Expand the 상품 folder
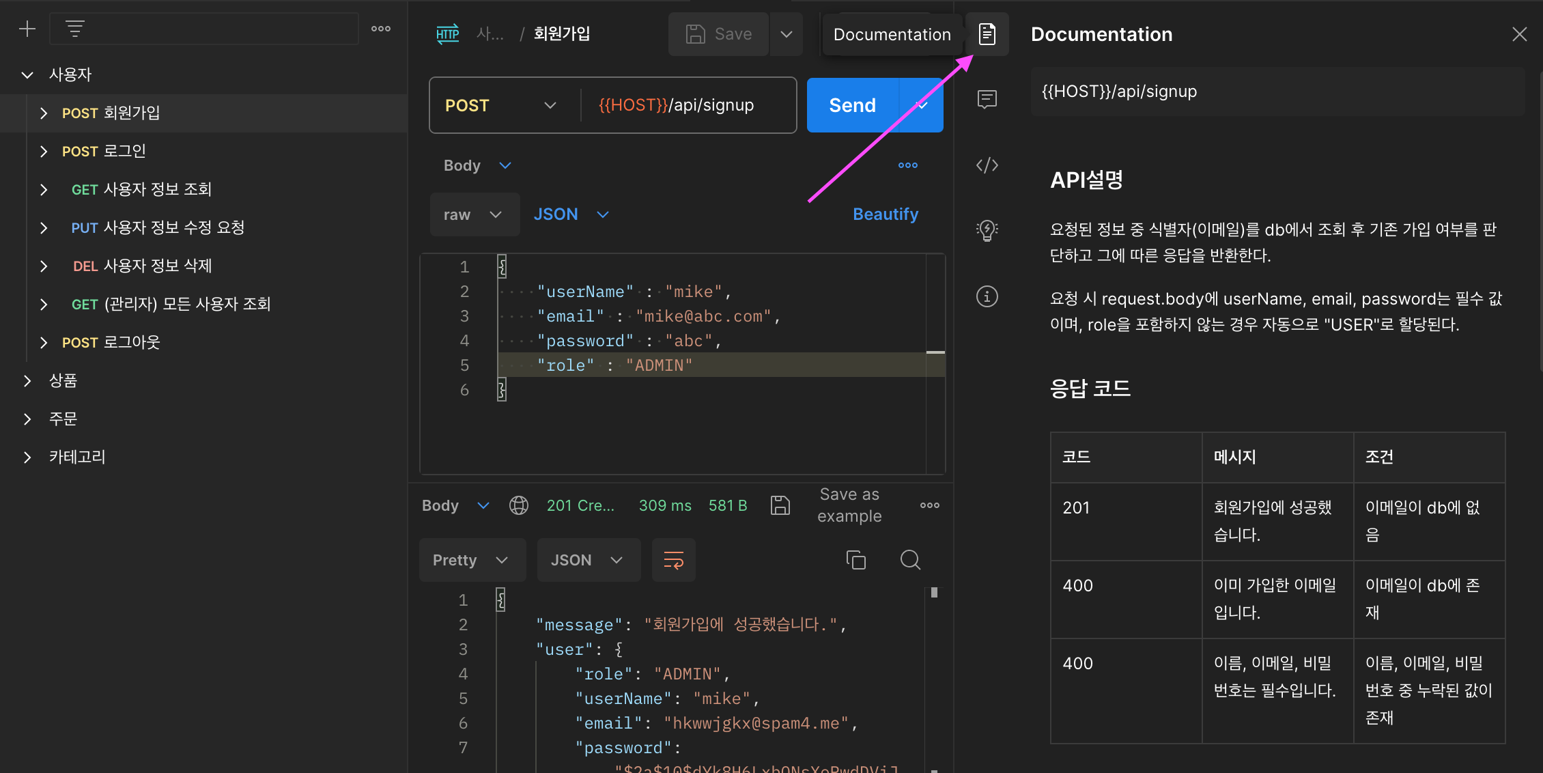Image resolution: width=1543 pixels, height=773 pixels. [27, 380]
